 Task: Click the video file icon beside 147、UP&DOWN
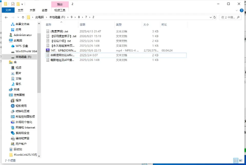point(48,50)
